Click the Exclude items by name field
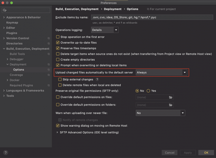The height and width of the screenshot is (158, 216). 152,17
